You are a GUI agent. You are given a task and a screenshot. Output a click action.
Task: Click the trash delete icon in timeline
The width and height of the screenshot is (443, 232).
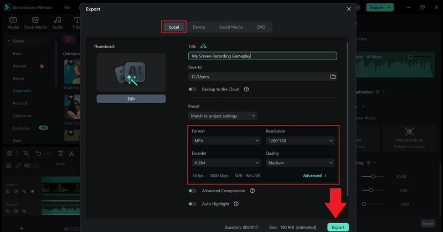click(60, 154)
